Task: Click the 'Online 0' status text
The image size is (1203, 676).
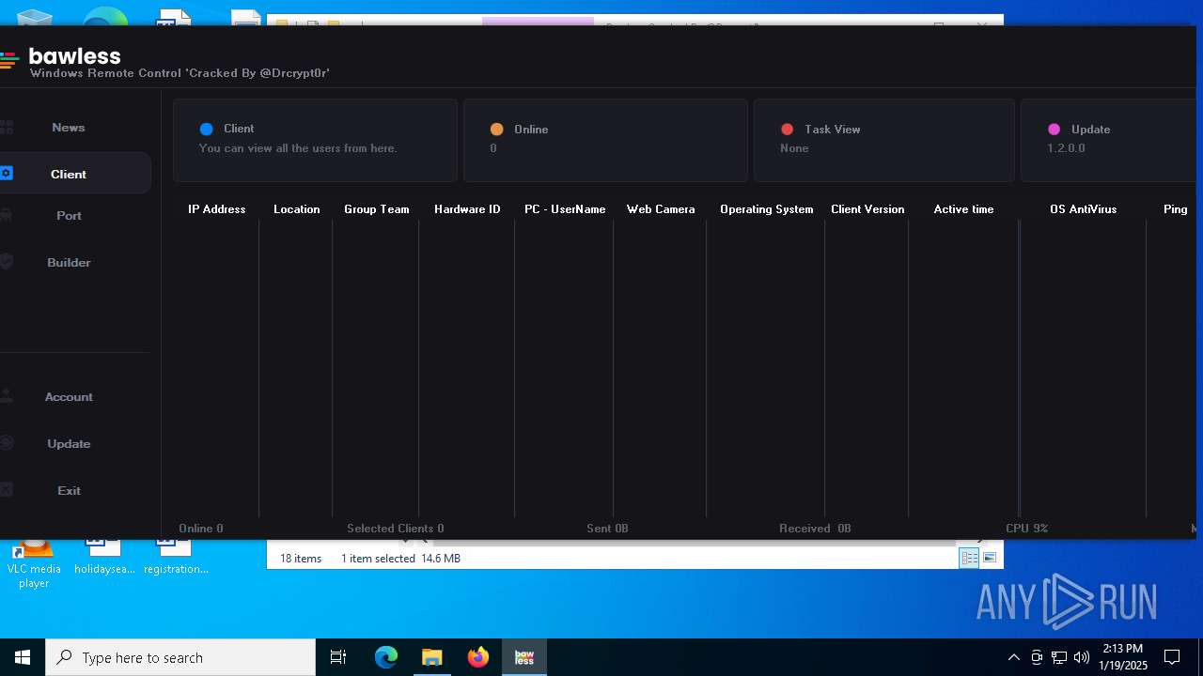Action: pos(201,529)
